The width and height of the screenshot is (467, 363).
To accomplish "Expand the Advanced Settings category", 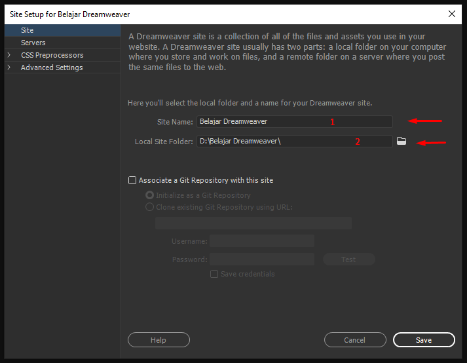I will coord(9,67).
